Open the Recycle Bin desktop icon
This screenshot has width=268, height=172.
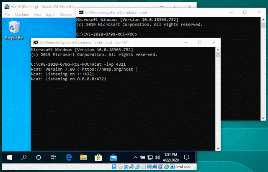point(14,30)
